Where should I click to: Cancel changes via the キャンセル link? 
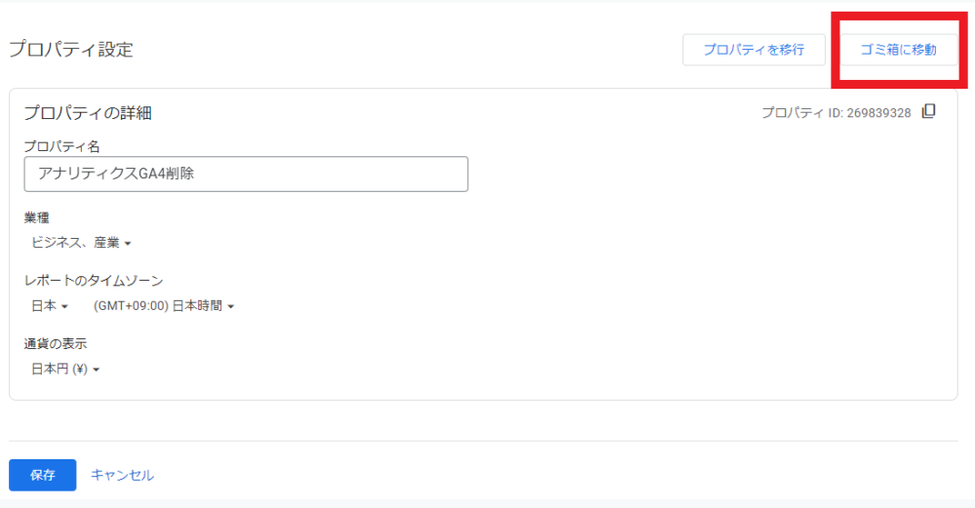pyautogui.click(x=122, y=475)
